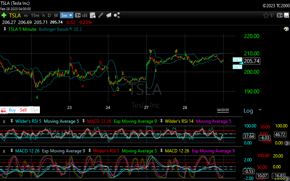Image resolution: width=290 pixels, height=181 pixels.
Task: Open the 'T' chart template dropdown icon
Action: pyautogui.click(x=78, y=15)
